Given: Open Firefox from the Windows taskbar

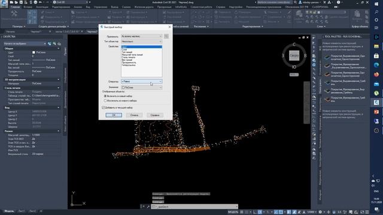Looking at the screenshot, I should tap(376, 74).
